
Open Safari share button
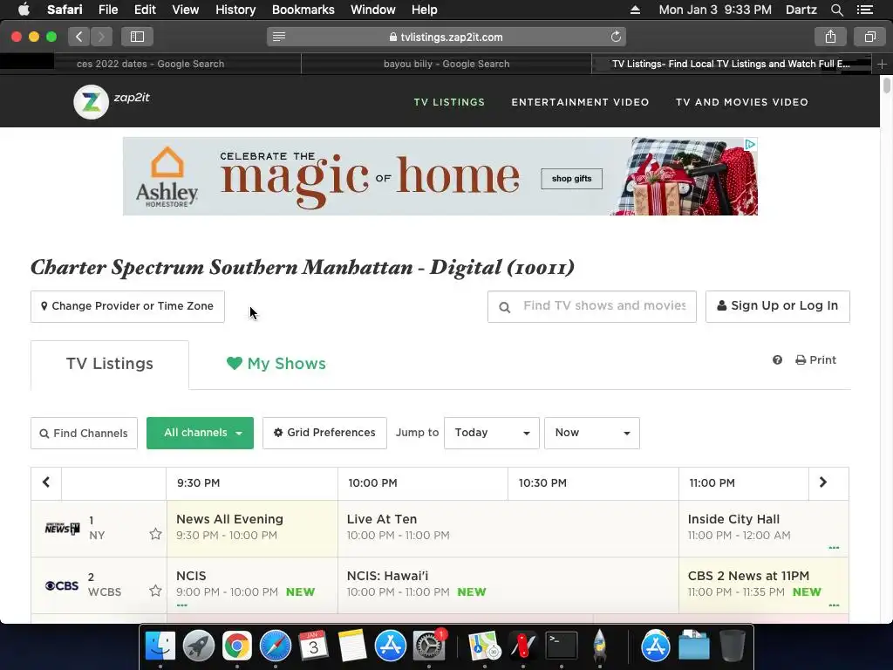click(830, 37)
